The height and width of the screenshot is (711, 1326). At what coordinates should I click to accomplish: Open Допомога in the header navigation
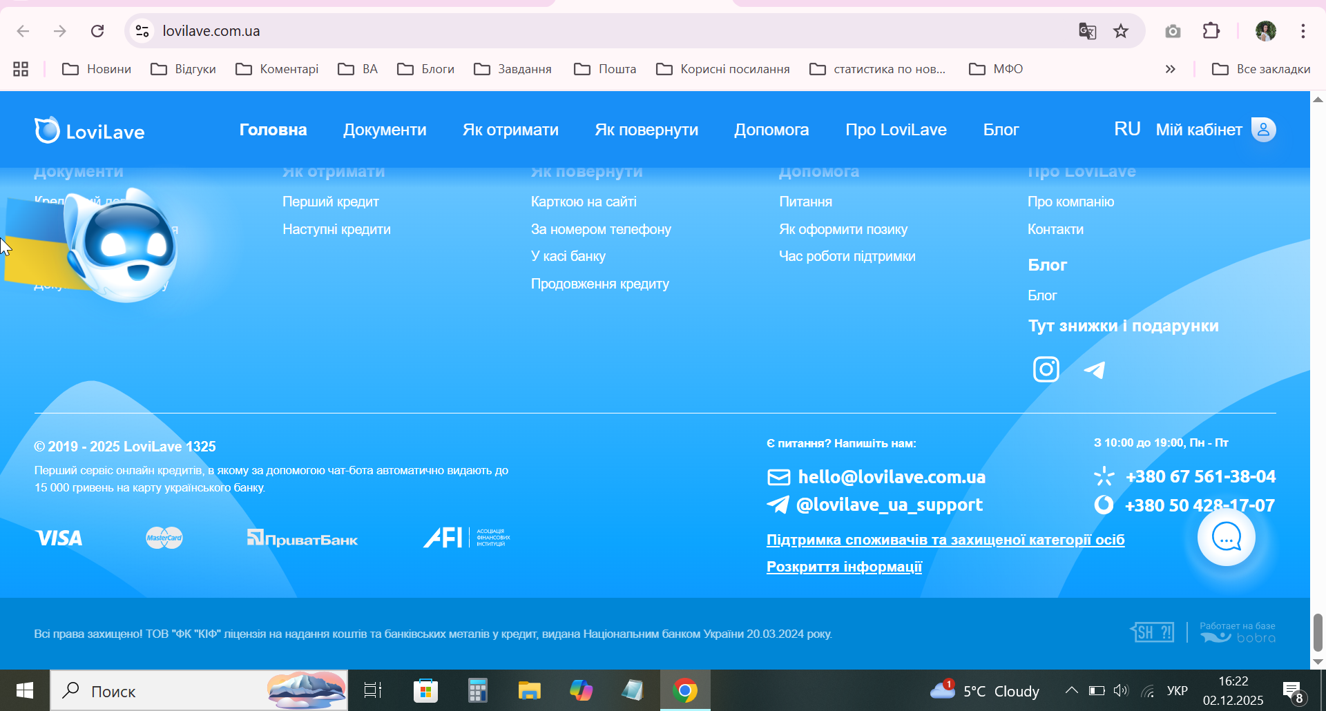771,130
